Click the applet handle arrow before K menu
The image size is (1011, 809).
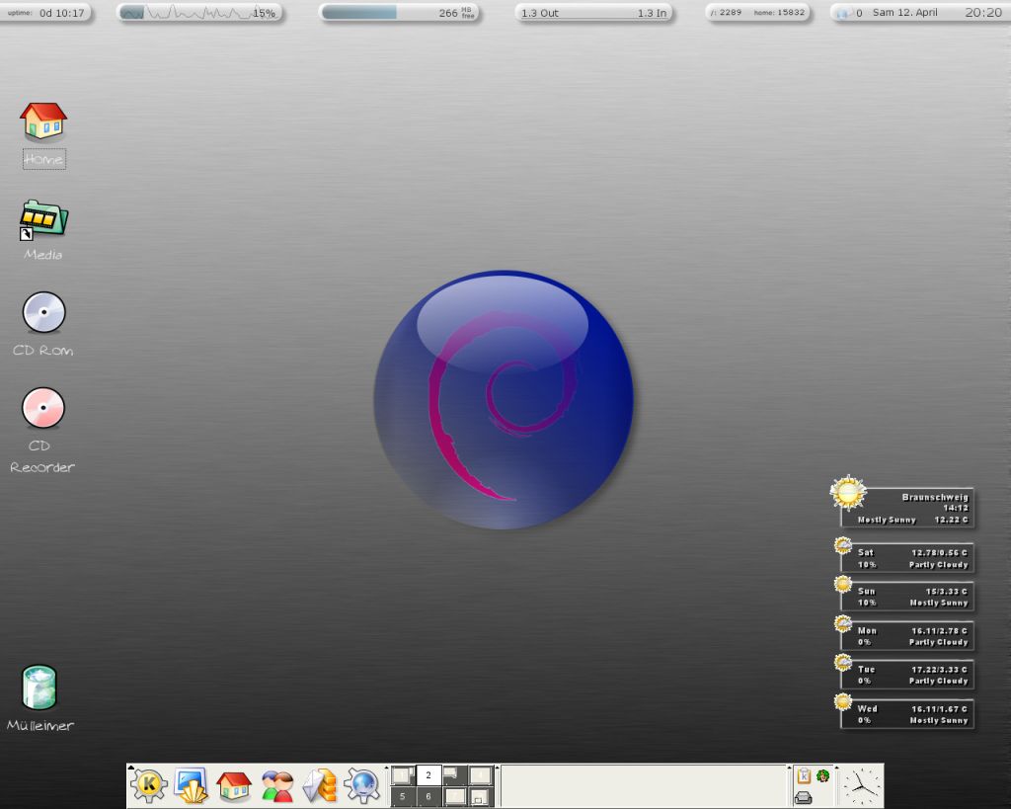coord(131,768)
